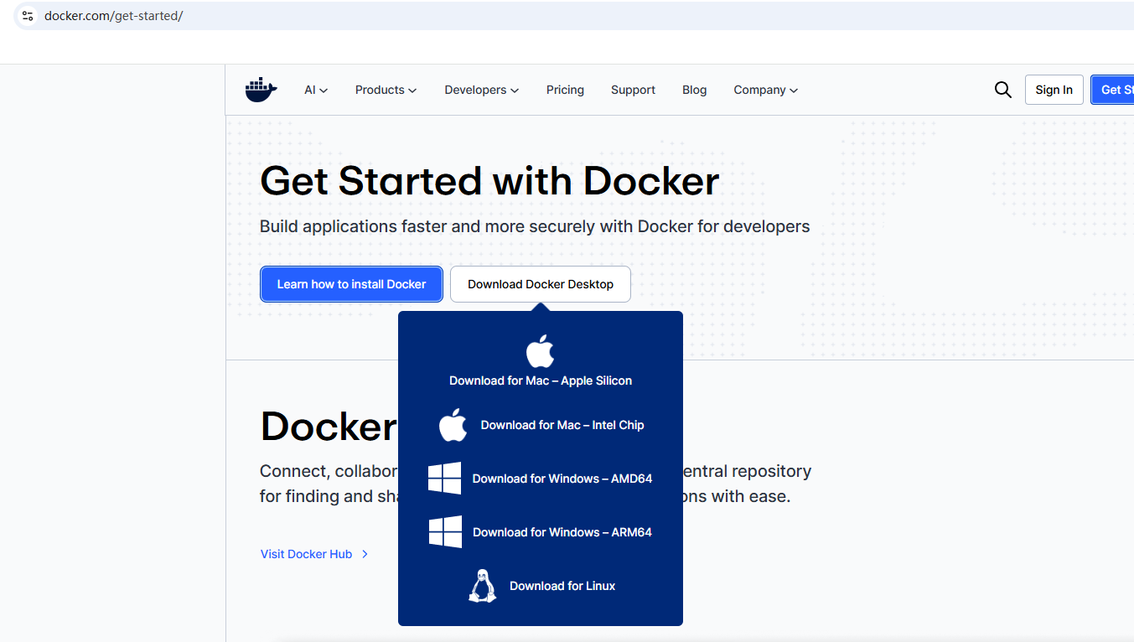This screenshot has width=1134, height=642.
Task: Click the Sign In button
Action: point(1054,90)
